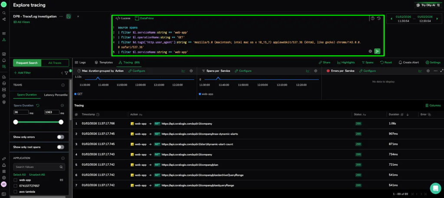Click the Unselect All link

point(37,175)
